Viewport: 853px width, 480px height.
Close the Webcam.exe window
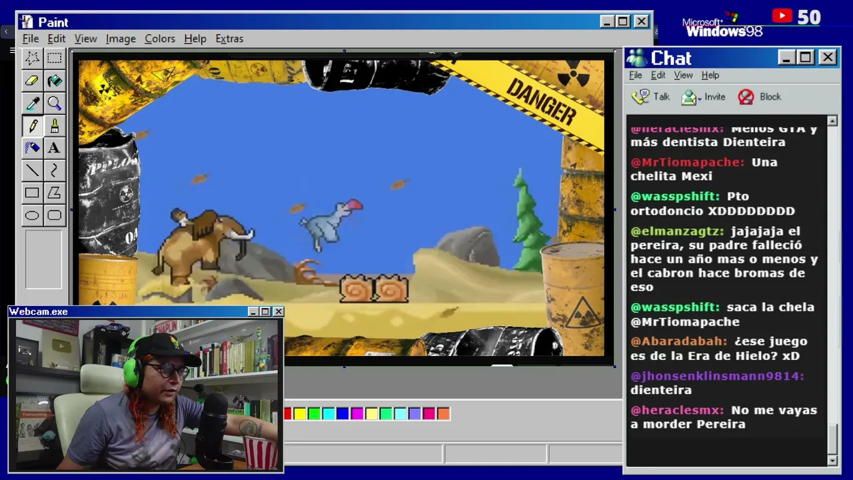tap(279, 311)
